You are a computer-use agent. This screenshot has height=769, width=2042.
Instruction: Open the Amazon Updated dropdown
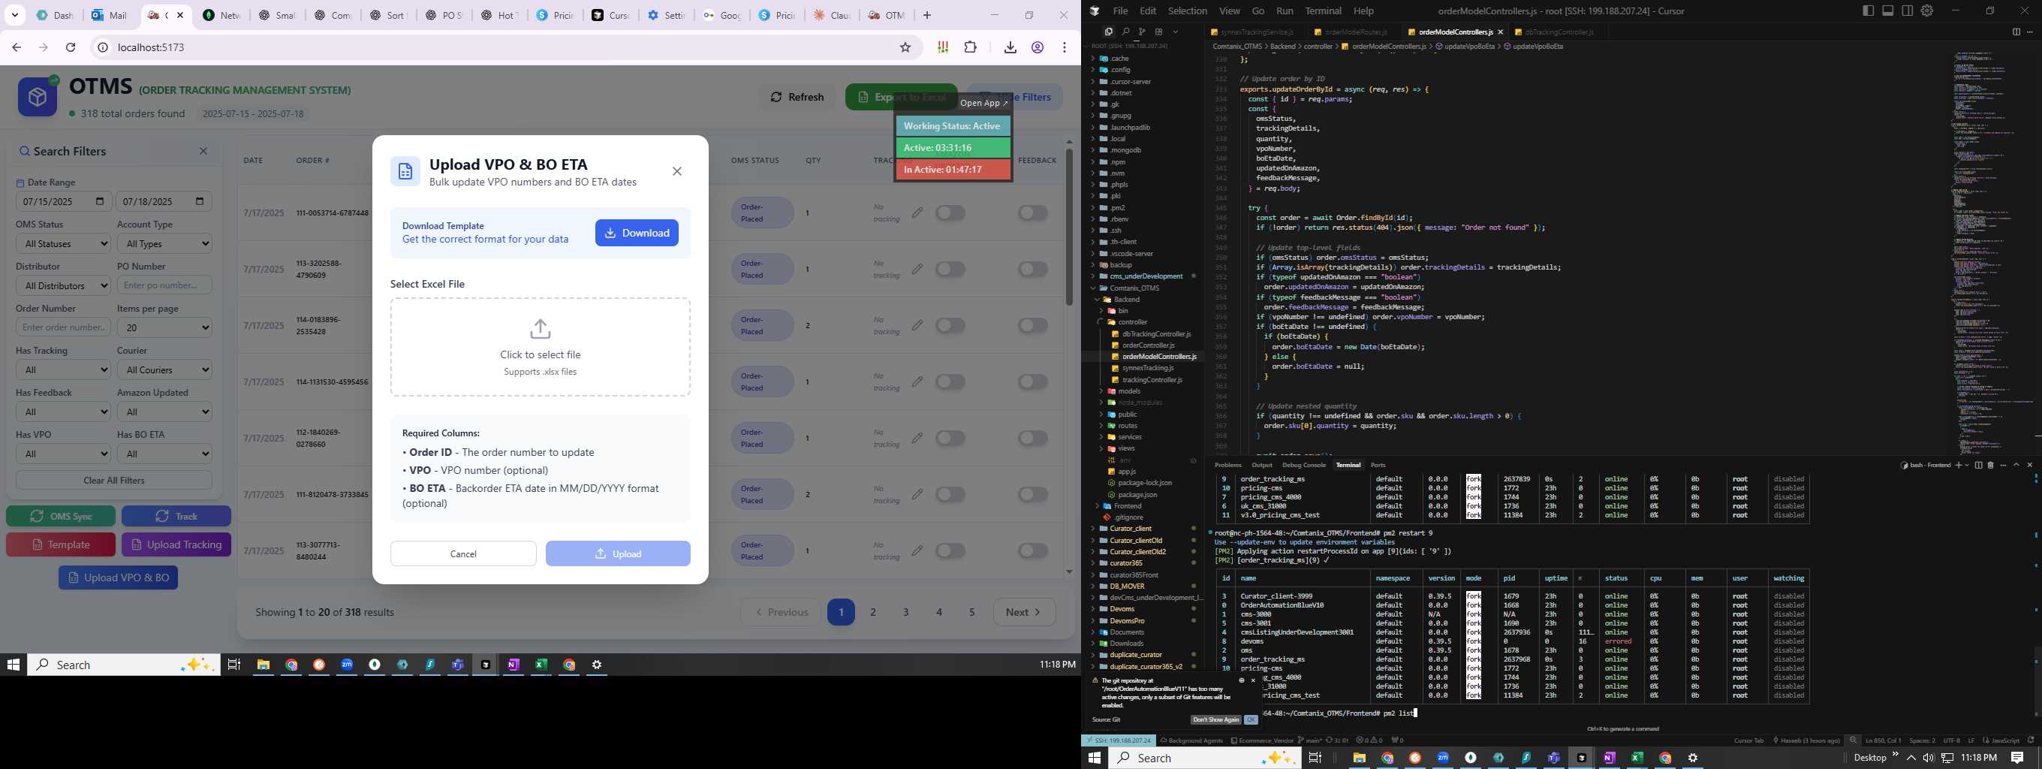(x=164, y=412)
